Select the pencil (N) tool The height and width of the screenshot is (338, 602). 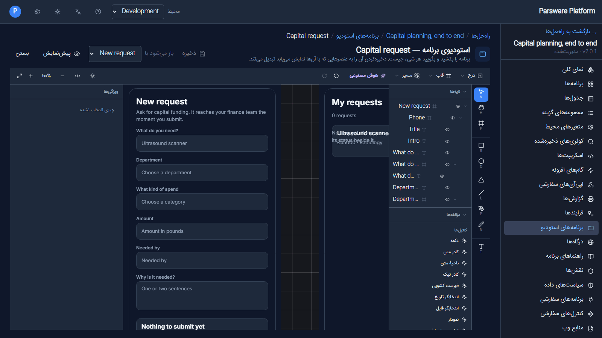point(481,226)
